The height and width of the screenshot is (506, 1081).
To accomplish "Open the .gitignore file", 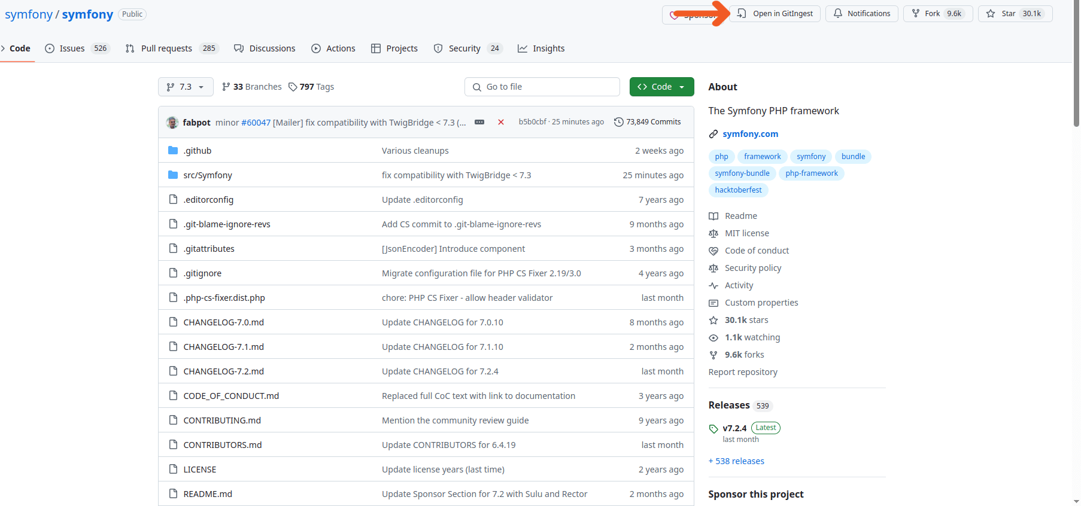I will point(202,273).
